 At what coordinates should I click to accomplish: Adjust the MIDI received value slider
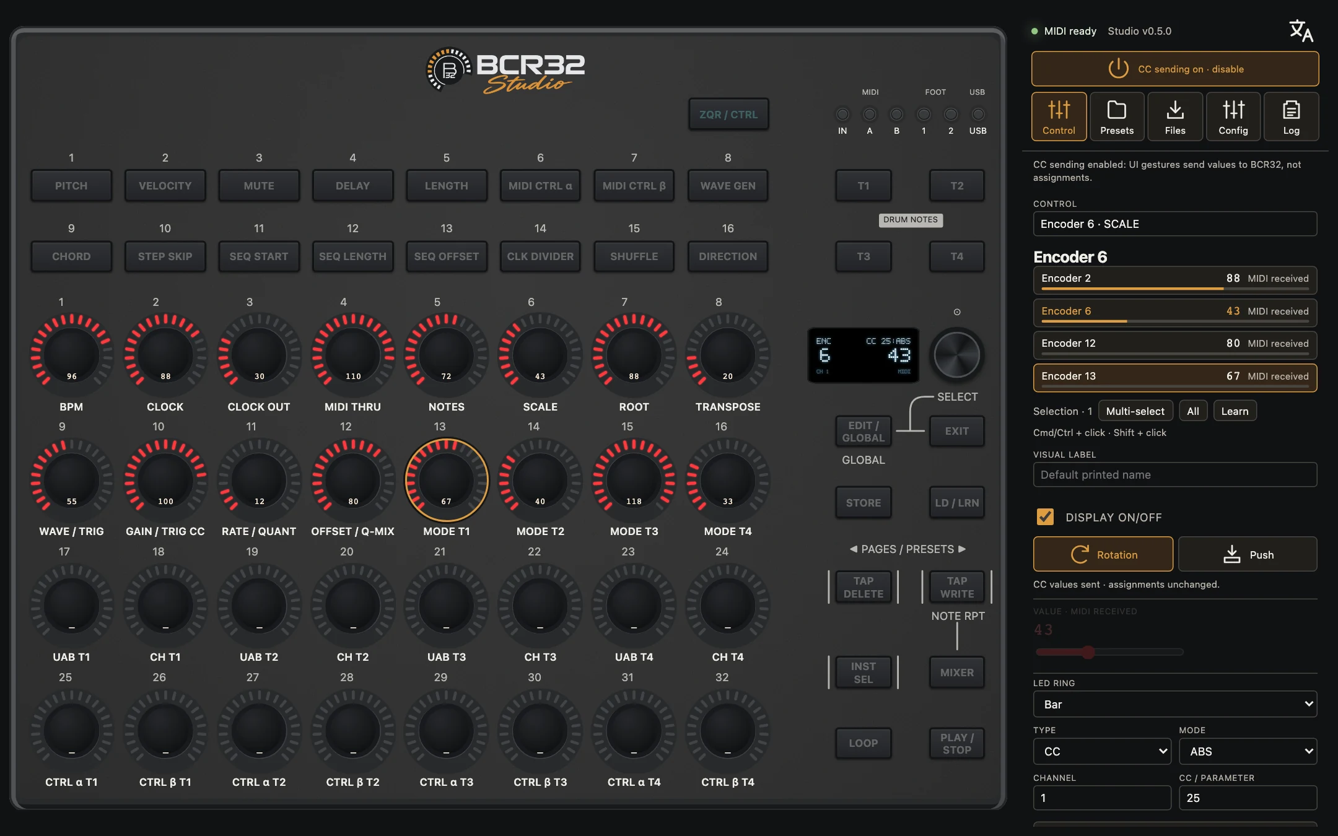coord(1110,651)
